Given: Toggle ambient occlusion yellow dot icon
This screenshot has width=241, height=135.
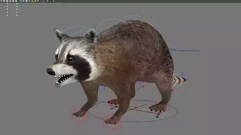Looking at the screenshot, I should pos(38,1).
